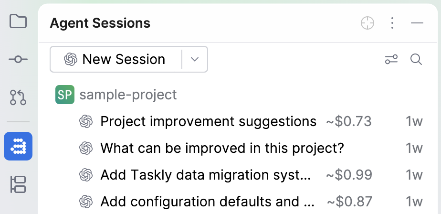This screenshot has height=214, width=441.
Task: Click the locate crosshair icon in header
Action: tap(367, 23)
